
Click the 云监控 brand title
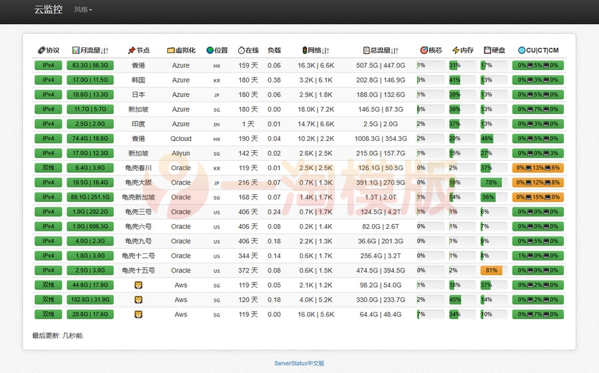(x=49, y=9)
